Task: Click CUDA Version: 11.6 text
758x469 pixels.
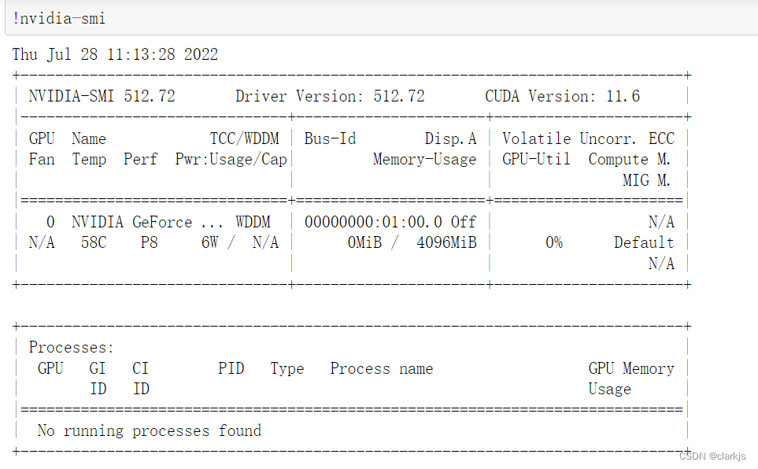Action: tap(562, 96)
